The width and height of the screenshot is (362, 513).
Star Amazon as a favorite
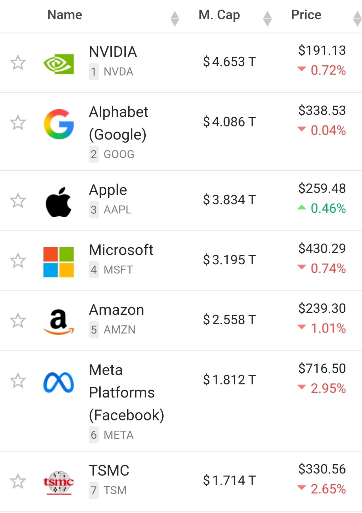pyautogui.click(x=18, y=321)
